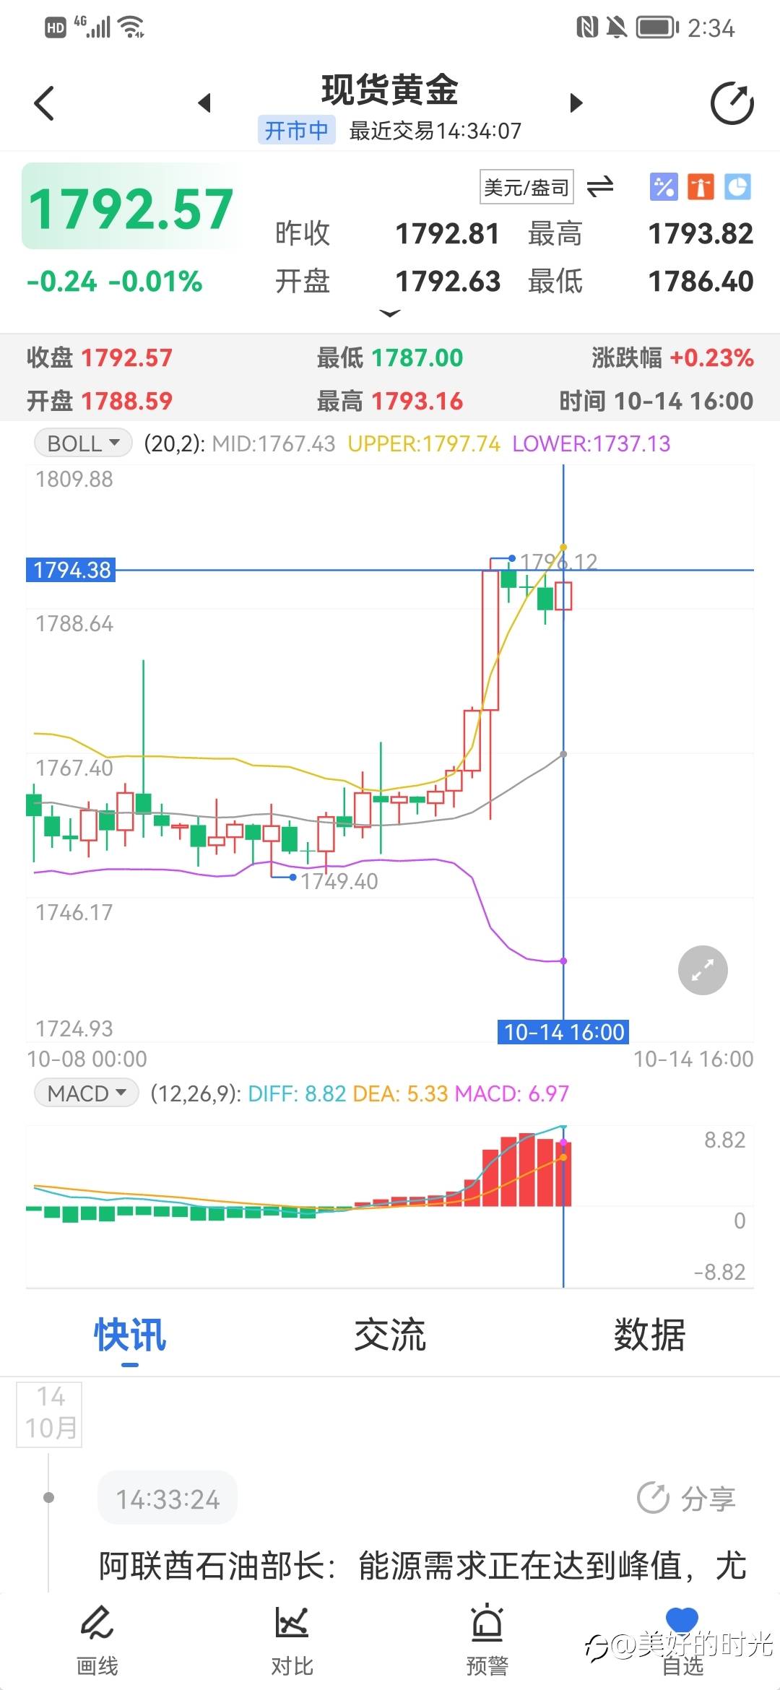The image size is (780, 1690).
Task: Go back with the left chevron
Action: pos(45,103)
